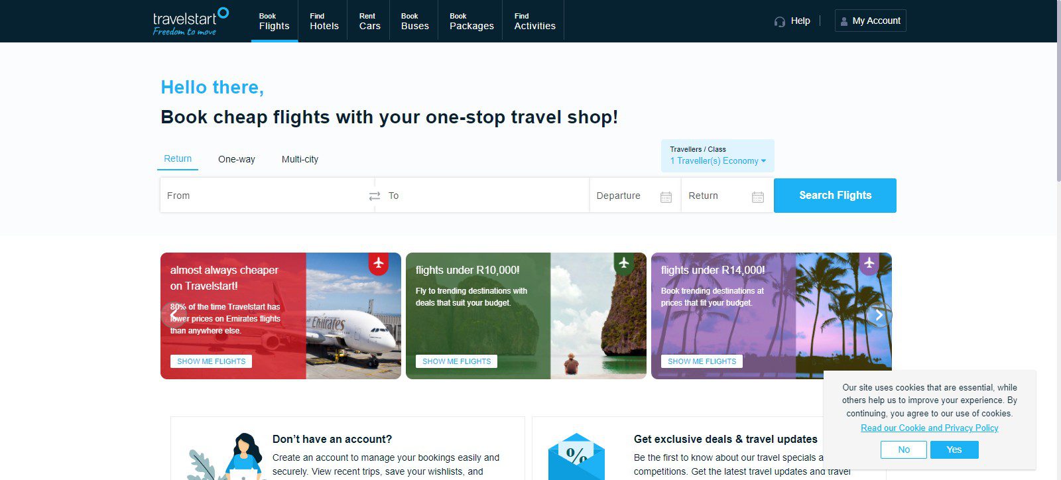Screen dimensions: 1061x480
Task: Click the swap From and To arrows icon
Action: tap(375, 196)
